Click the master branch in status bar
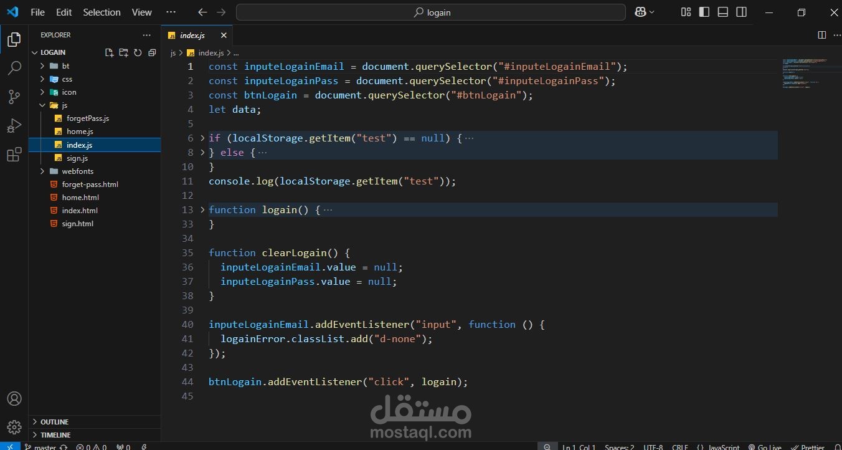Image resolution: width=842 pixels, height=450 pixels. point(40,447)
